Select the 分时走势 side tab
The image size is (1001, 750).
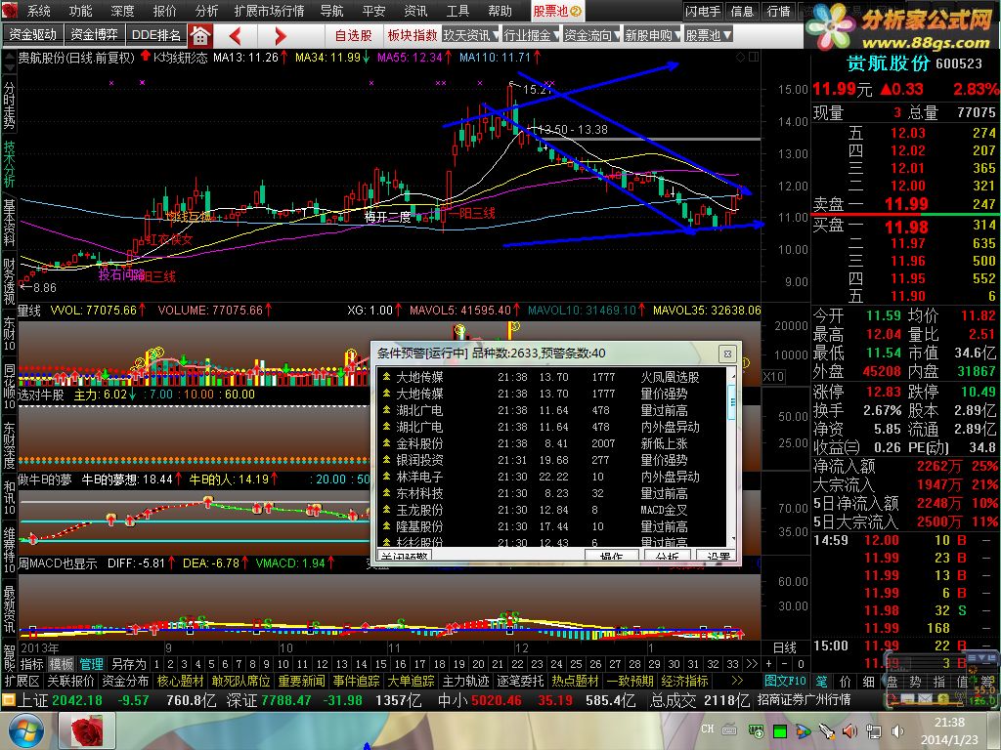9,104
